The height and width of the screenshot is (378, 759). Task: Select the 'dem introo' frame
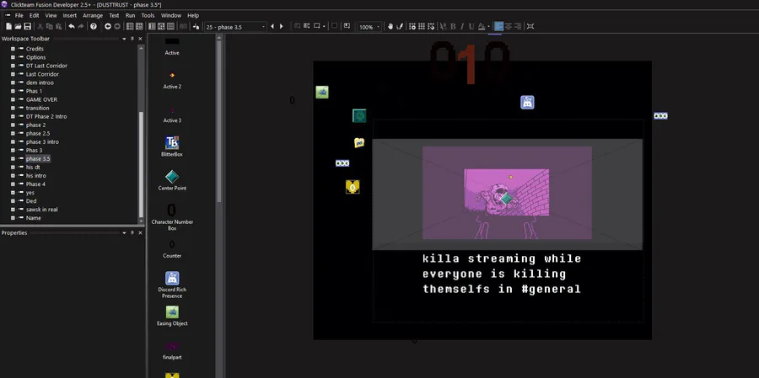click(40, 83)
